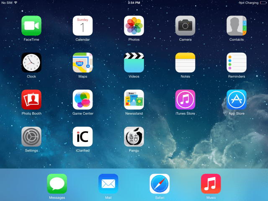Open the Newsstand folder
Viewport: 268px width, 201px height.
click(134, 100)
